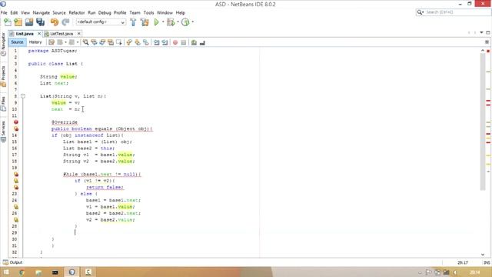
Task: Toggle Rectangular Selection icon
Action: [119, 42]
